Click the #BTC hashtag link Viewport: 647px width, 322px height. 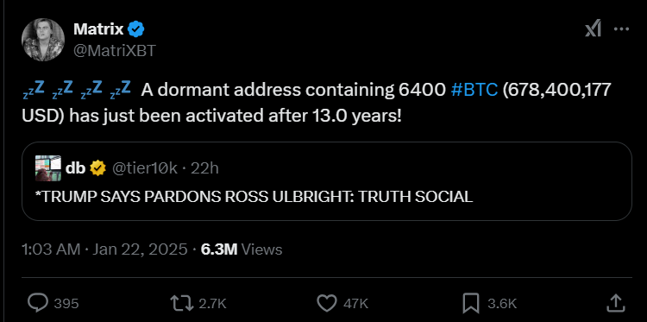tap(474, 90)
